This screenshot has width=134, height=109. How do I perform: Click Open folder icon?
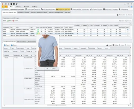12,45
